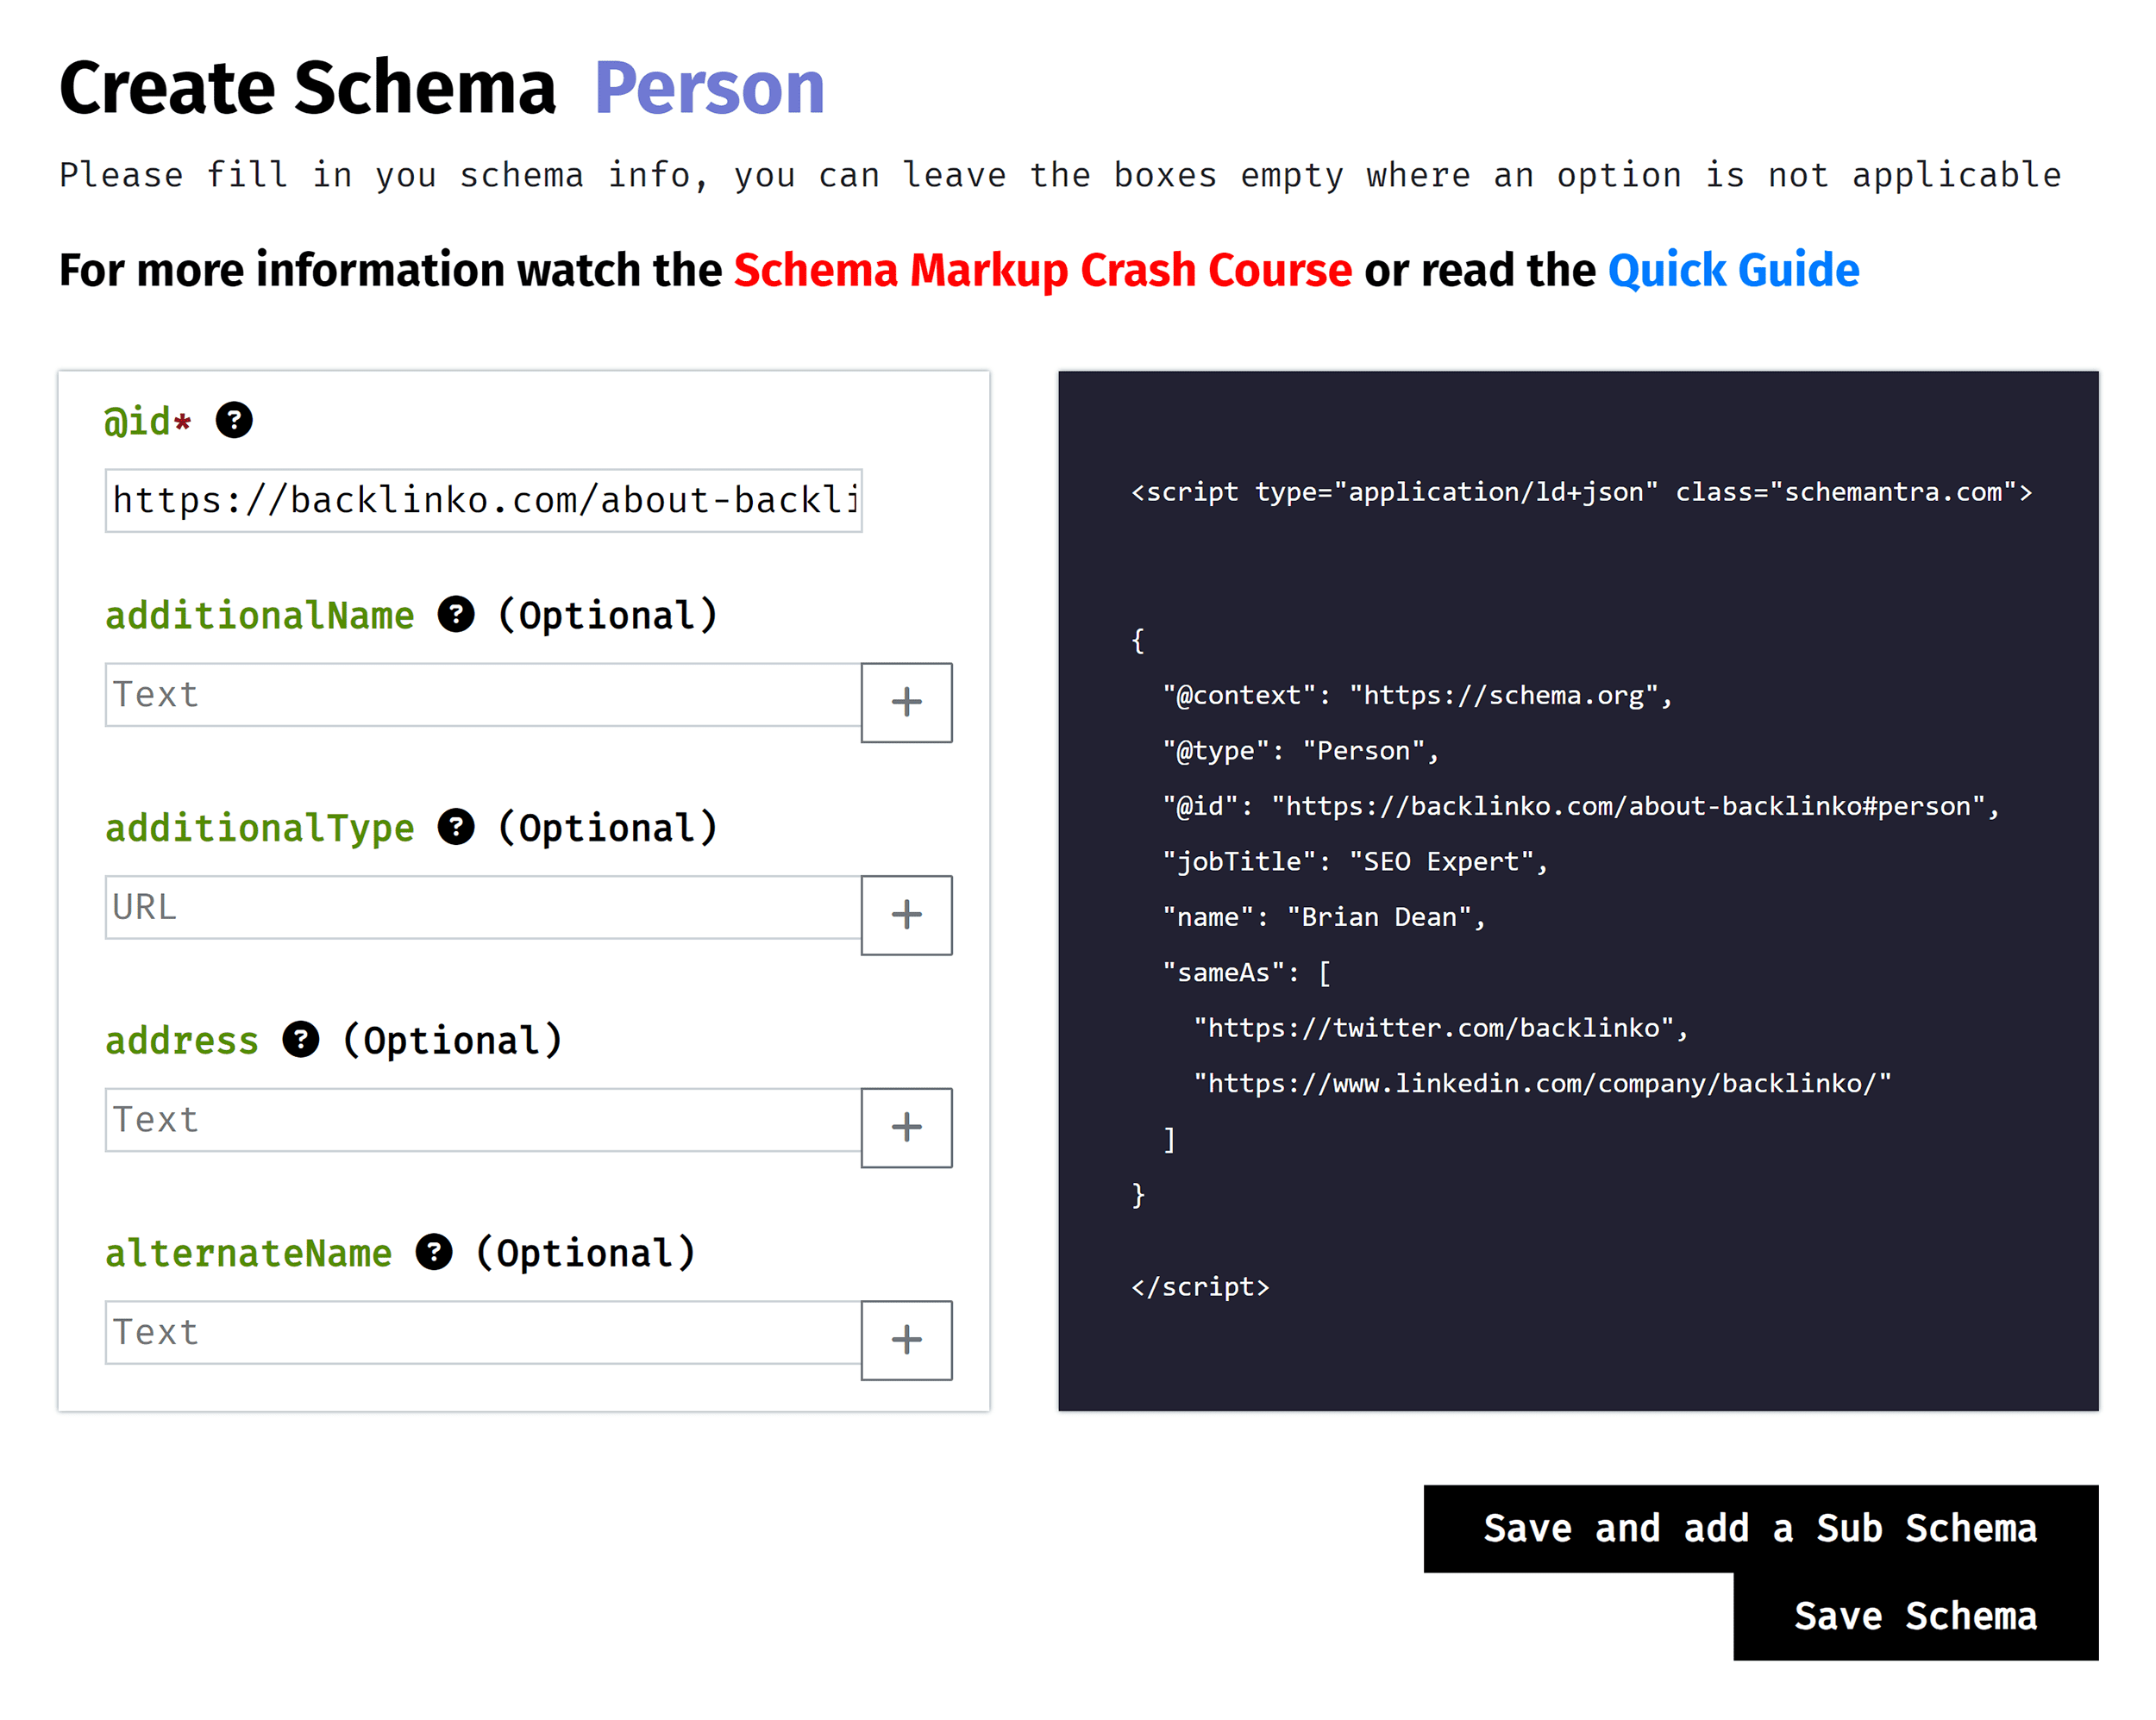Focus the @id URL input field
2156x1720 pixels.
483,500
